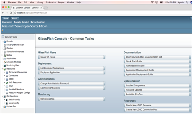Open Application Deployment Guide
The image size is (193, 114).
(157, 74)
